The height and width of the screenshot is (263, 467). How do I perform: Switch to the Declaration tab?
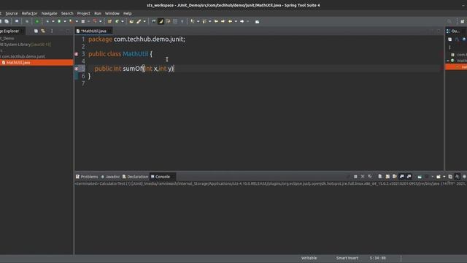(x=135, y=177)
